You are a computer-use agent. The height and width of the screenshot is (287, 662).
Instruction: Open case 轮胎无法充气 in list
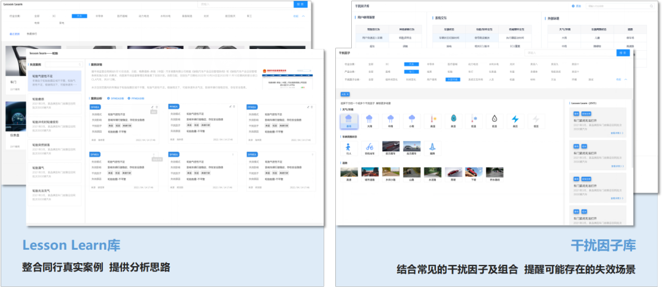click(x=55, y=195)
